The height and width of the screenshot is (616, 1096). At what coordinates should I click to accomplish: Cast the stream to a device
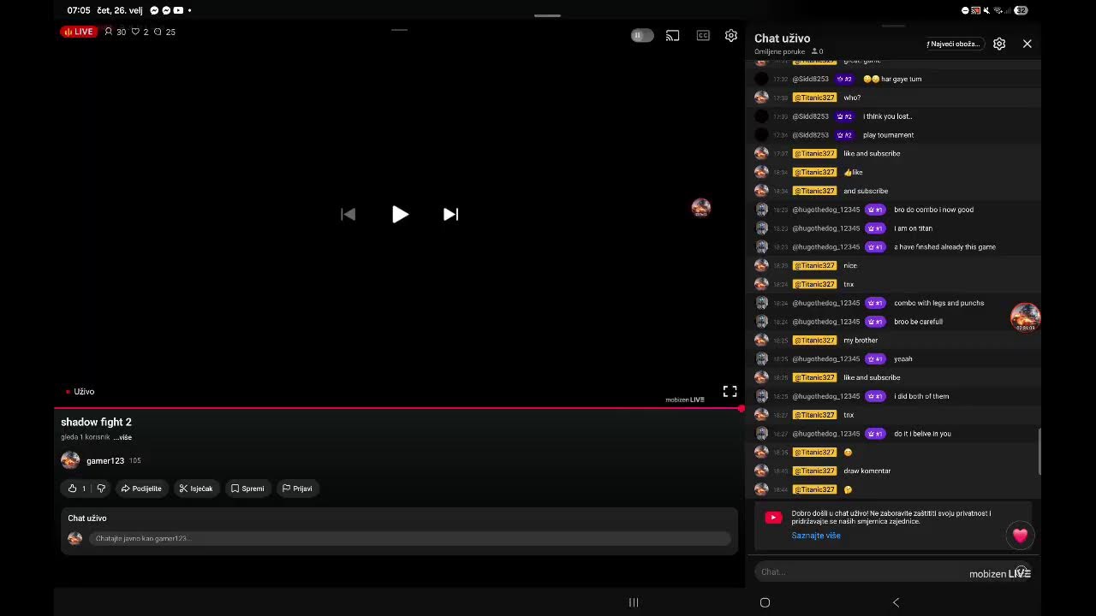click(x=673, y=35)
